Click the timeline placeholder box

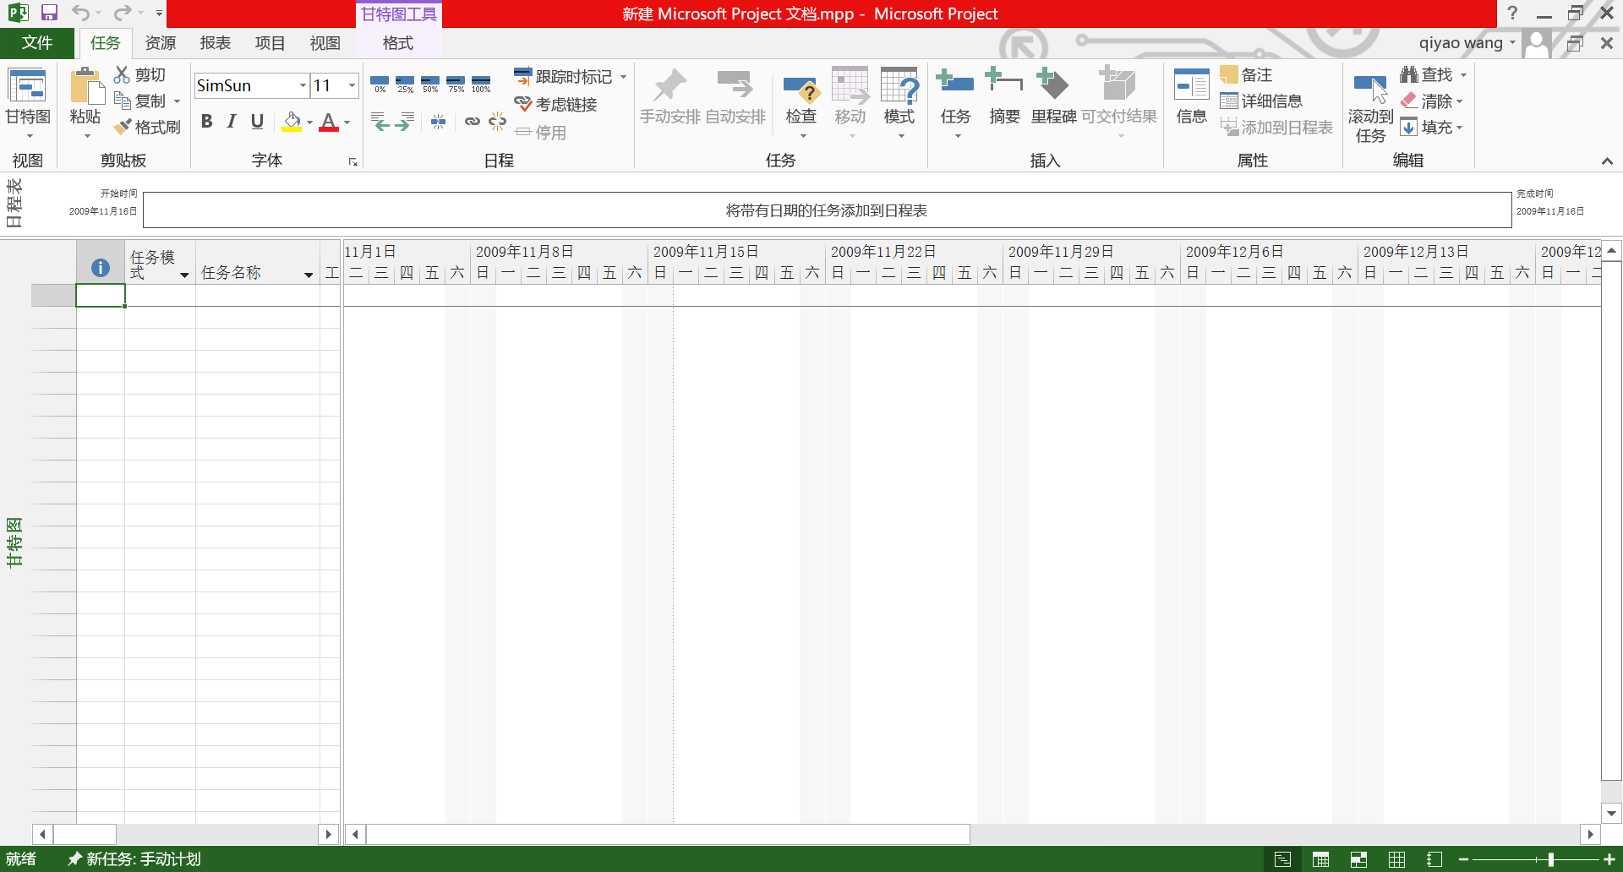coord(827,210)
